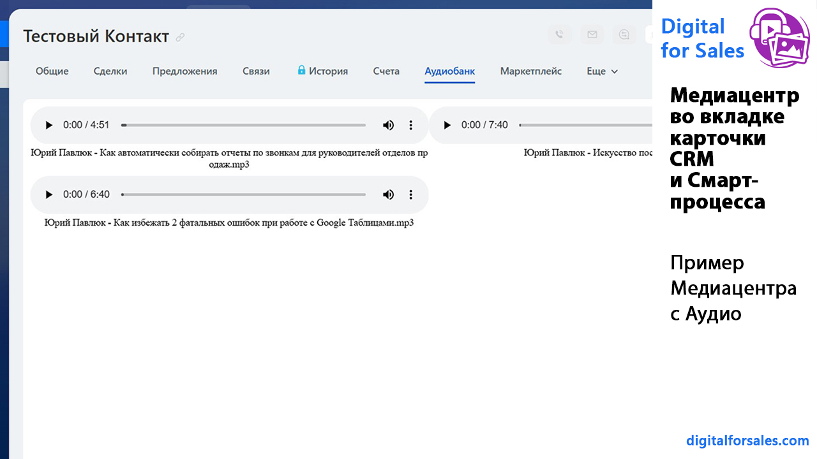Screen dimensions: 817x459
Task: Click the link icon beside Тестовый Контакт
Action: 181,37
